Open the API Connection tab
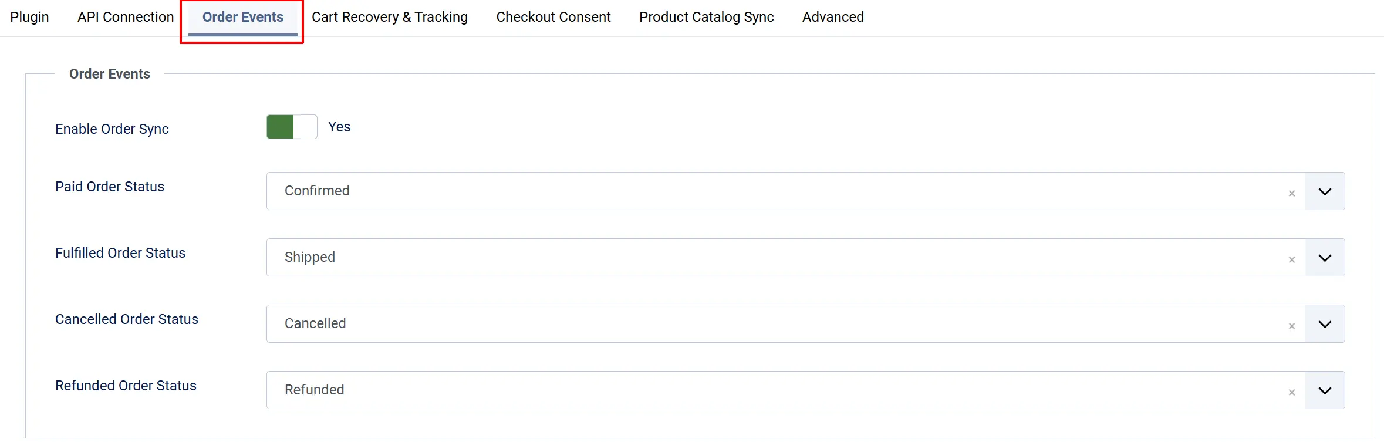1384x442 pixels. click(x=126, y=17)
